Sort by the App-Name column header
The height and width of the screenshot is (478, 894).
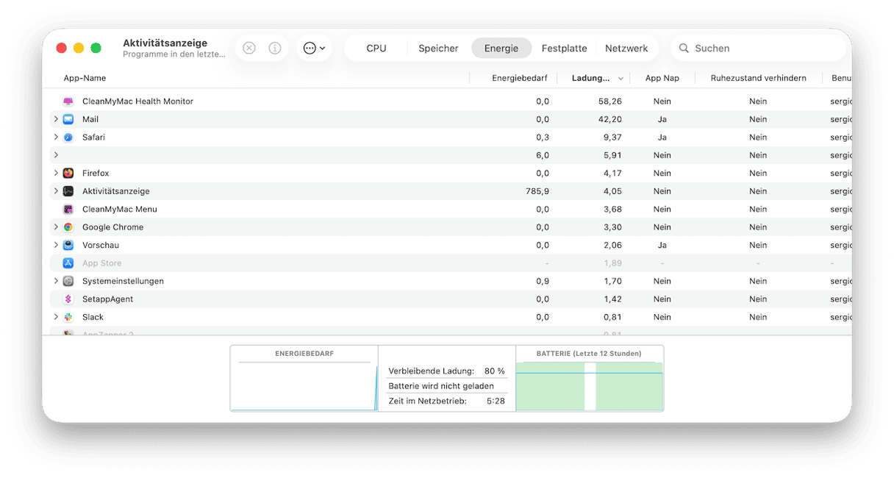85,78
